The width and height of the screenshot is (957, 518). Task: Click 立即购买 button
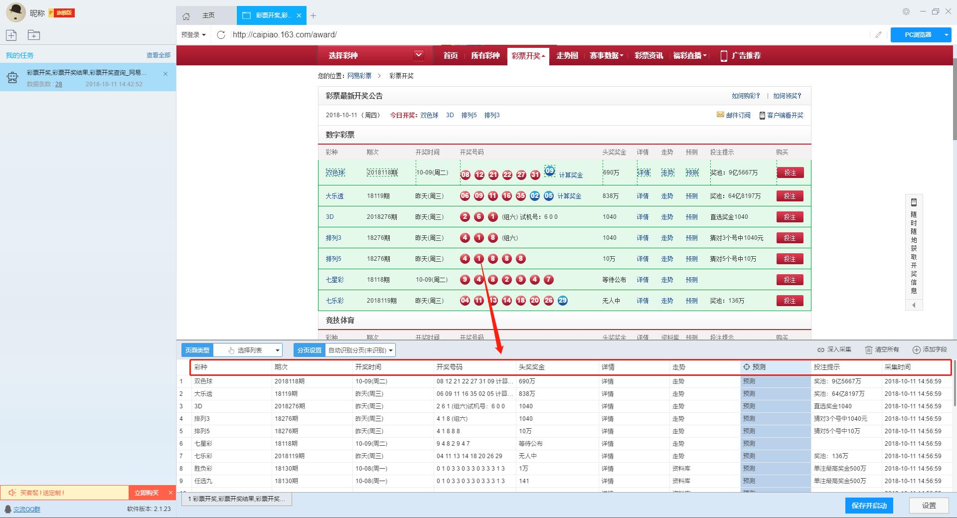pos(147,493)
